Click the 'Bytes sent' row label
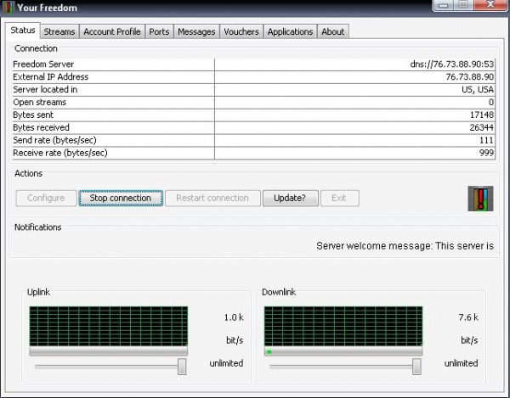The height and width of the screenshot is (398, 510). coord(33,115)
